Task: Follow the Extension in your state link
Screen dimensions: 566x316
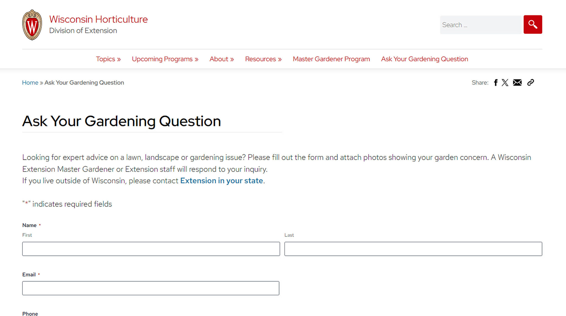Action: click(x=221, y=181)
